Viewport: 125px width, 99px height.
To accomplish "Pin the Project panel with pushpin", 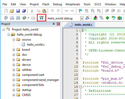I will pos(54,24).
